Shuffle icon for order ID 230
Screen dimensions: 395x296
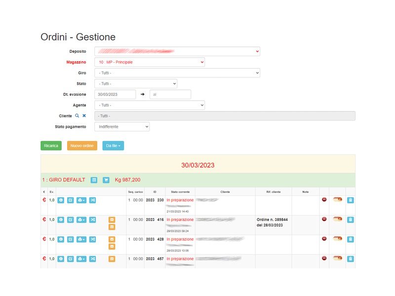(93, 200)
